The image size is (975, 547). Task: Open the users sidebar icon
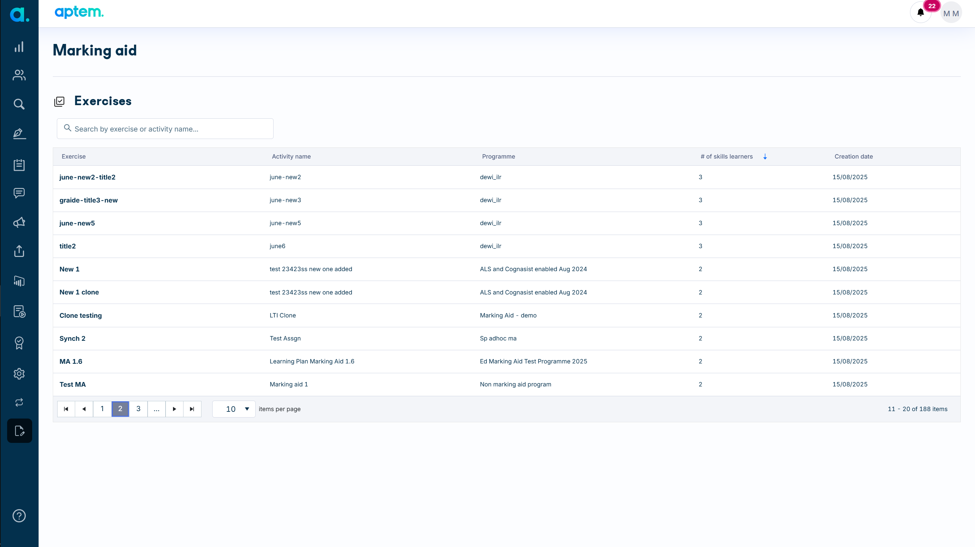pos(19,75)
